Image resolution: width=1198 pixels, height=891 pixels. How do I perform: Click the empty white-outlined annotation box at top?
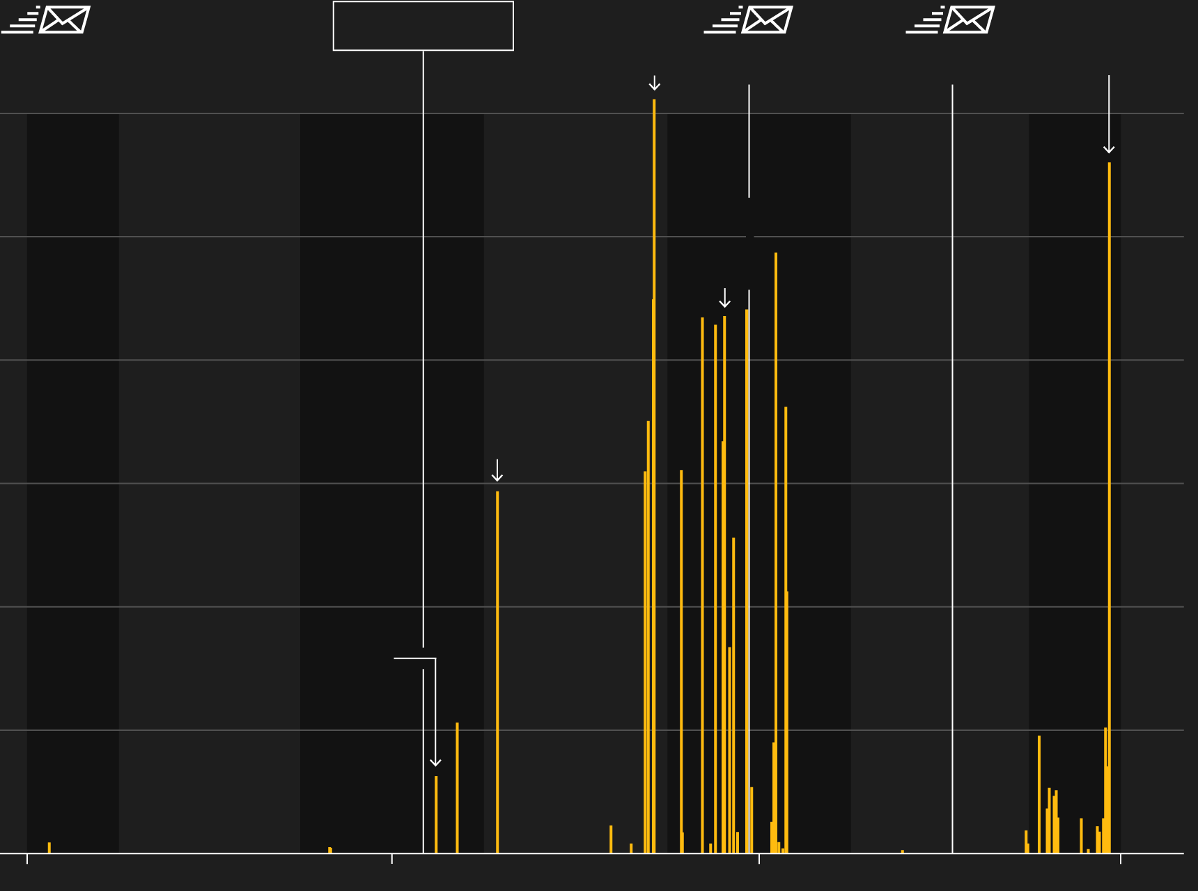click(423, 26)
